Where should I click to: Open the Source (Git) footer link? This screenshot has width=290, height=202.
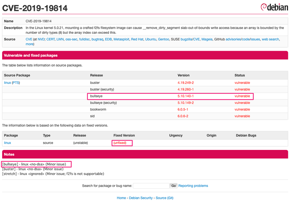point(165,198)
